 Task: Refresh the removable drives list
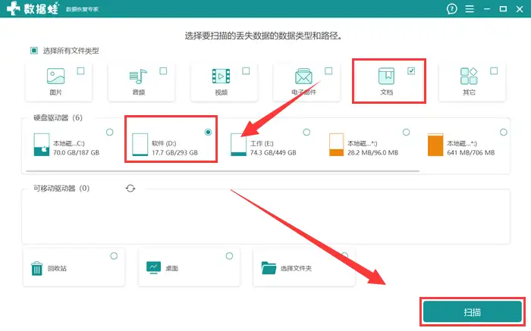pyautogui.click(x=130, y=189)
